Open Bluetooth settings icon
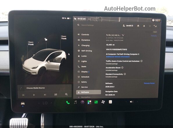 150,26
